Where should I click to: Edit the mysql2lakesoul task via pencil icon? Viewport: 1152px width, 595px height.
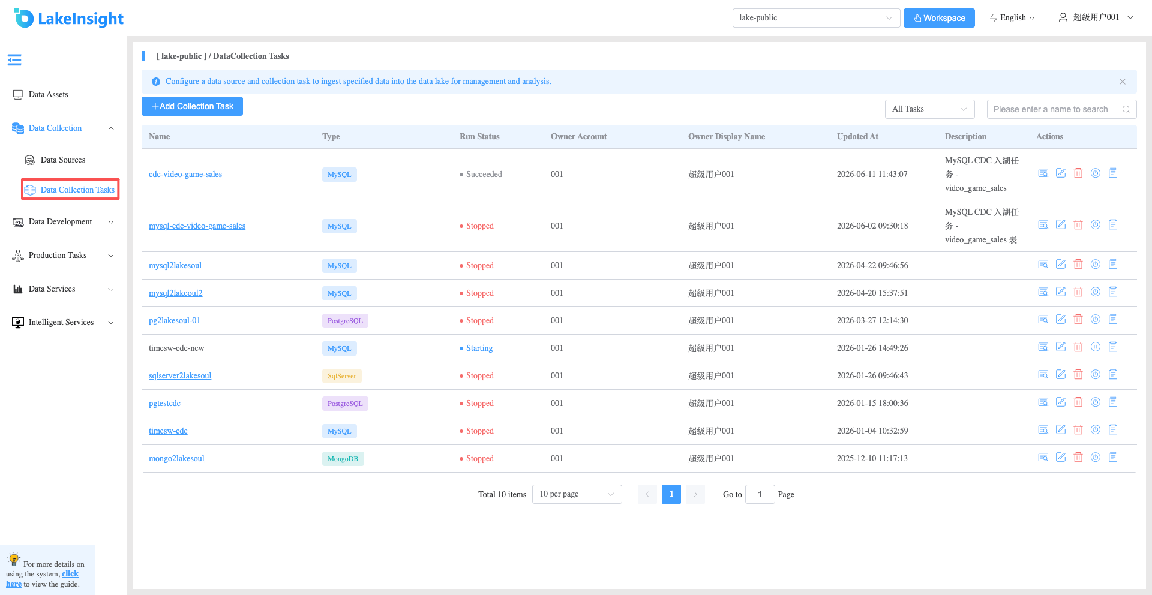(1061, 265)
